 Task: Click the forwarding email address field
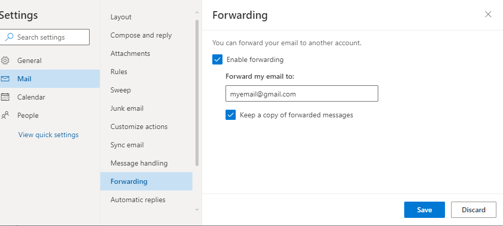[301, 94]
